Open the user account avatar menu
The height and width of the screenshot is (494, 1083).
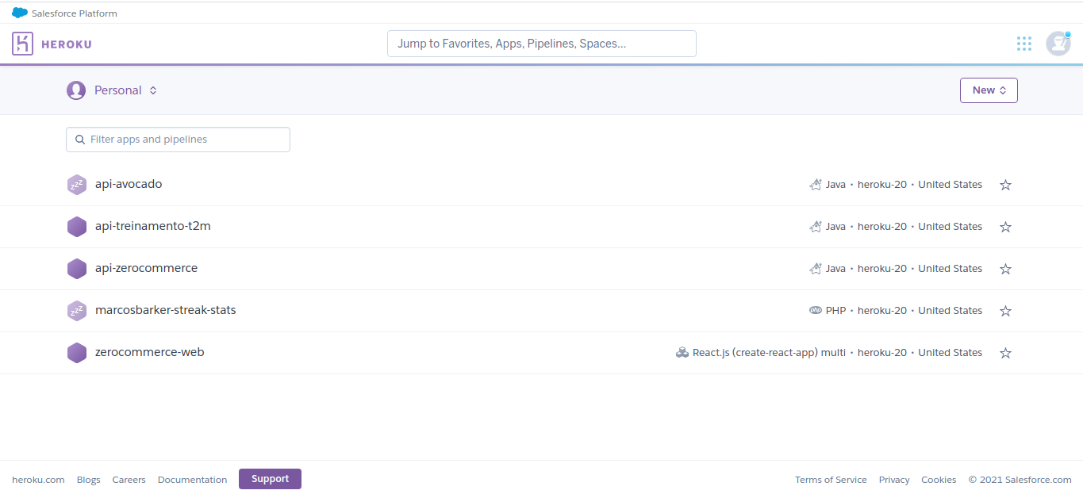(x=1058, y=44)
